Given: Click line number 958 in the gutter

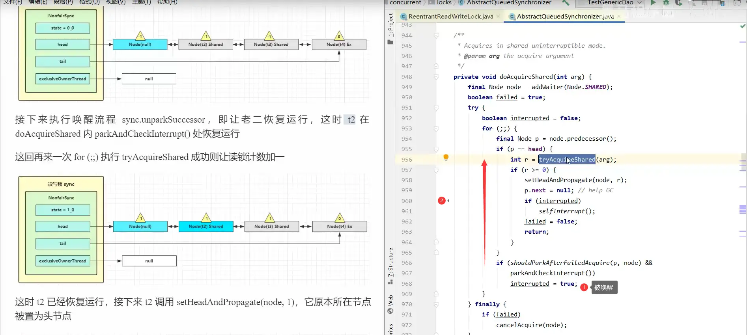Looking at the screenshot, I should click(x=407, y=180).
